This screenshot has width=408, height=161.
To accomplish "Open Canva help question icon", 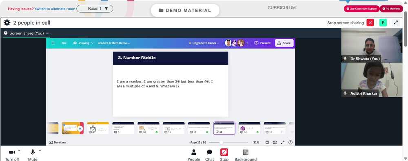I will click(290, 142).
